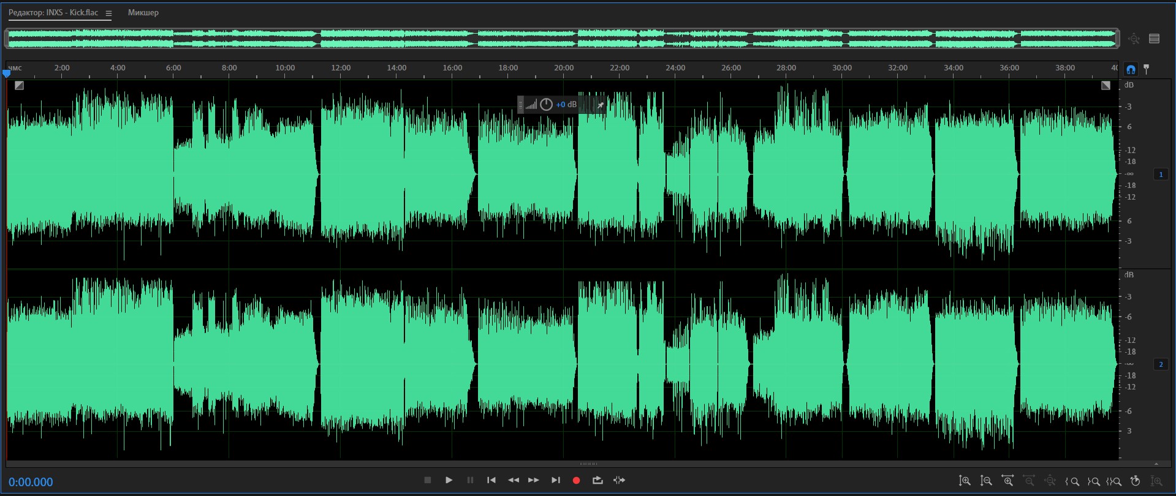Click the HUD gain knob at +0 dB

[546, 105]
